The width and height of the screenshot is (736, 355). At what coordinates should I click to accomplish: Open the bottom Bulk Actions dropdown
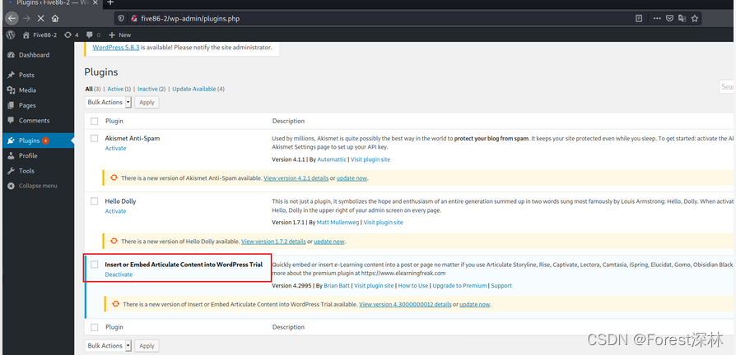click(109, 346)
